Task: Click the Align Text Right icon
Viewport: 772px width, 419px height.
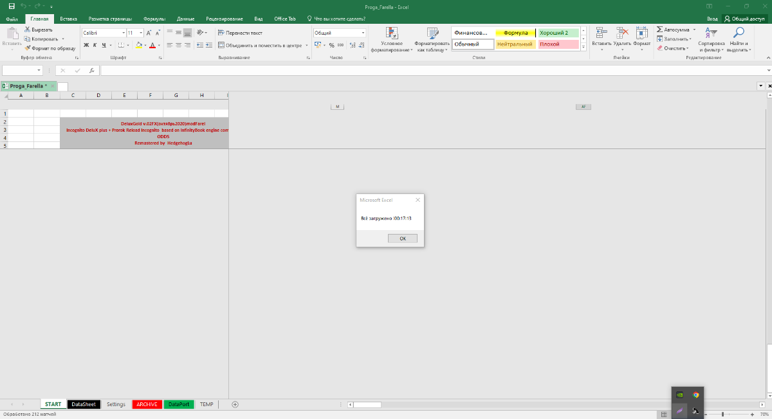Action: point(187,45)
